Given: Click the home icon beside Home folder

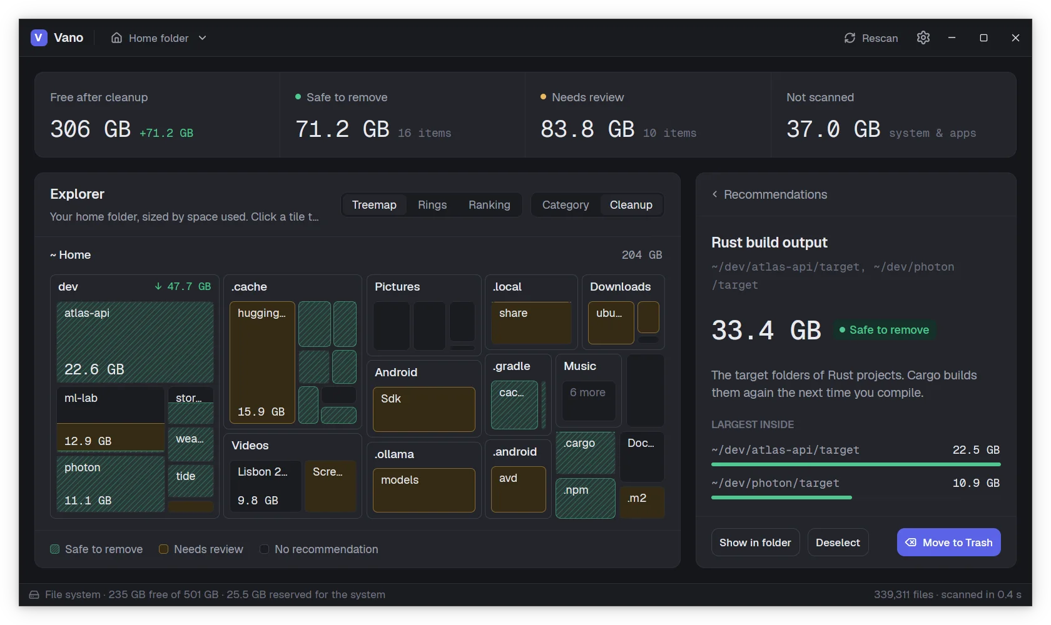Looking at the screenshot, I should point(116,38).
